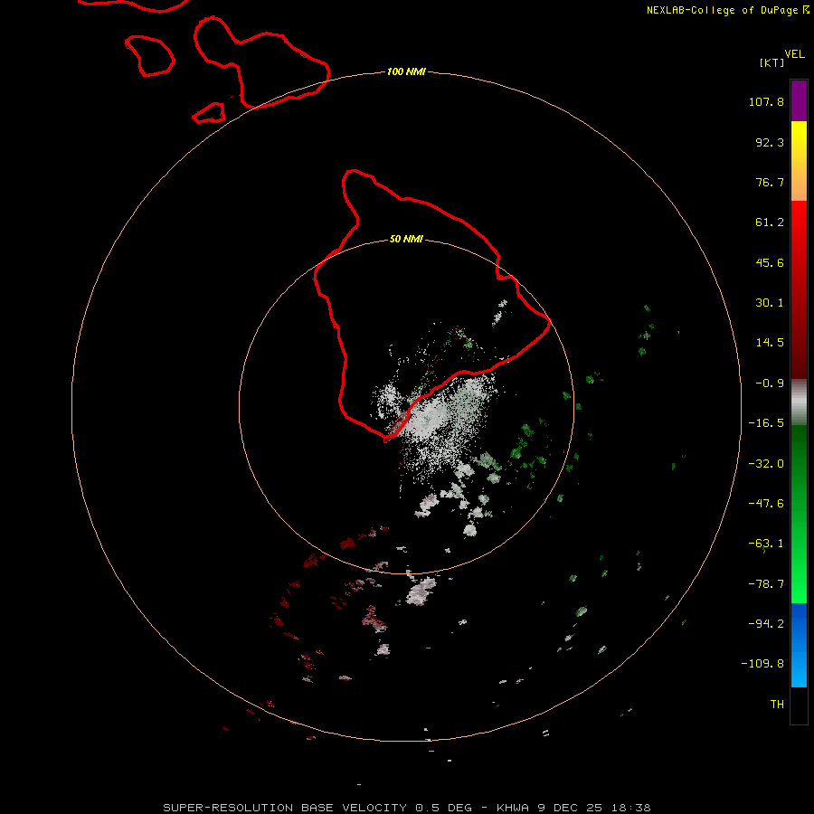Click the 107.8 velocity scale value

coord(766,101)
